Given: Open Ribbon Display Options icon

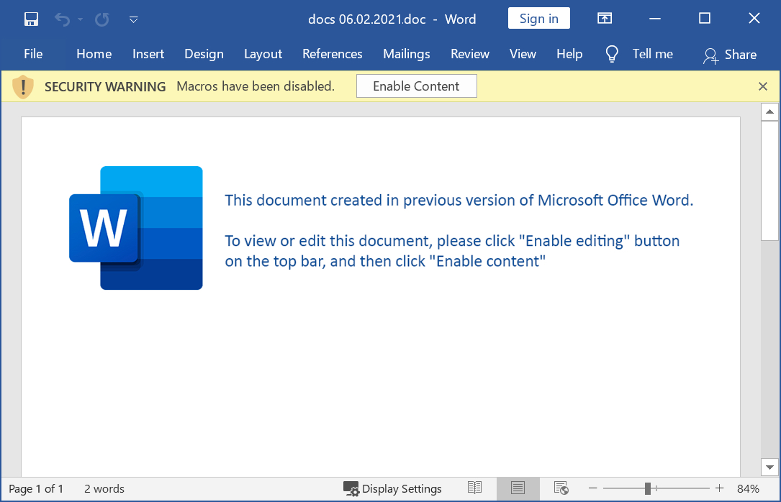Looking at the screenshot, I should tap(605, 19).
